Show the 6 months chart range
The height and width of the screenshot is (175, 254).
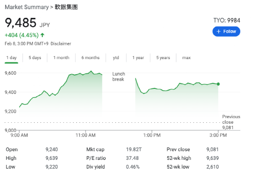[x=90, y=58]
